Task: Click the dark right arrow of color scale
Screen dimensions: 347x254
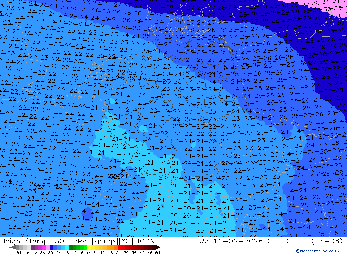Action: click(158, 247)
